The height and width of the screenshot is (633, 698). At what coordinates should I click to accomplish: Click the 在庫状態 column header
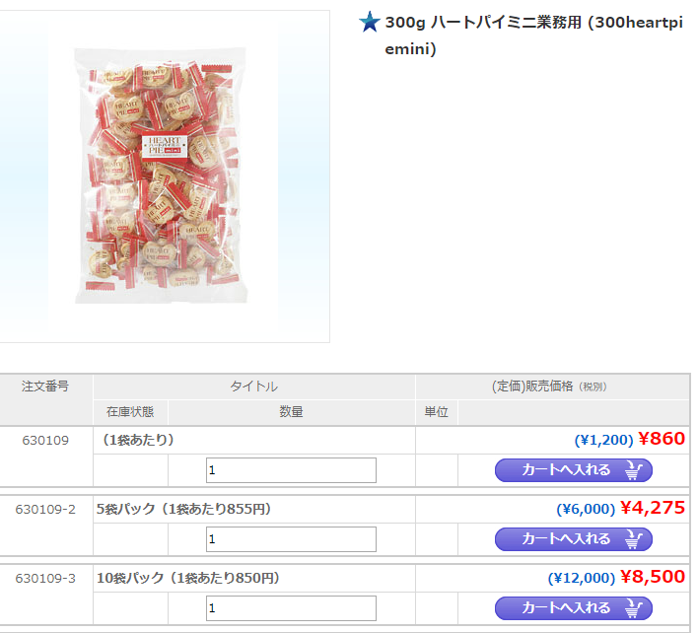130,412
